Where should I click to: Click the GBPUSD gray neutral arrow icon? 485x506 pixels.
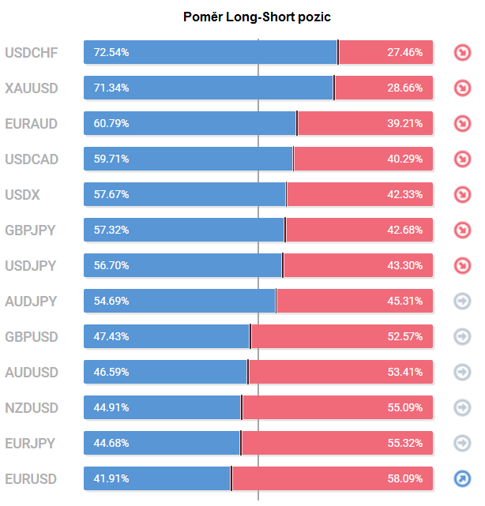[x=462, y=336]
